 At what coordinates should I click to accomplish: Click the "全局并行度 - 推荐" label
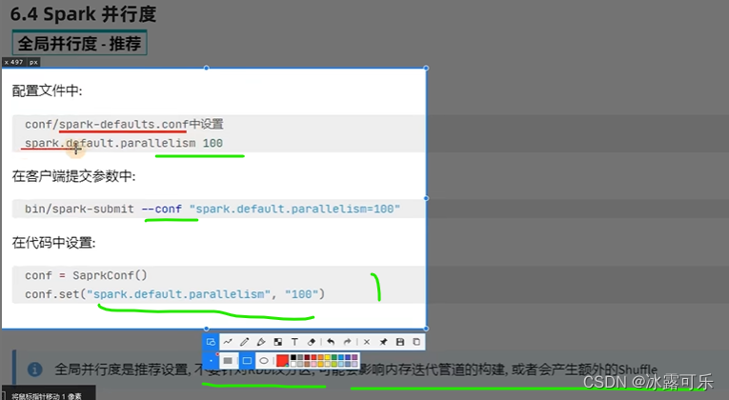click(x=79, y=44)
